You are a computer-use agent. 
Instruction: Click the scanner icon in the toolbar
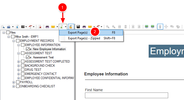9,27
